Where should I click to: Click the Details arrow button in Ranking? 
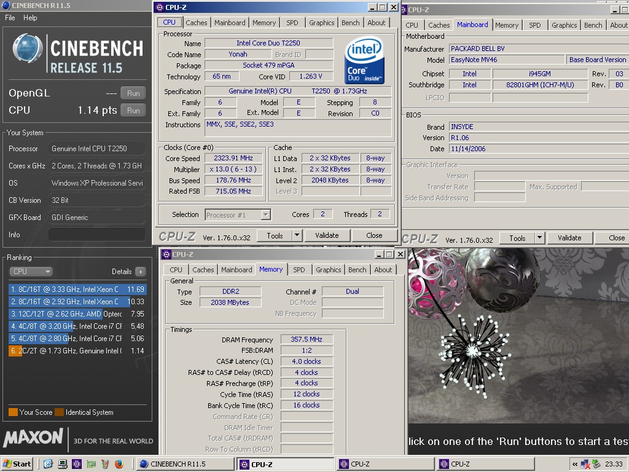141,272
